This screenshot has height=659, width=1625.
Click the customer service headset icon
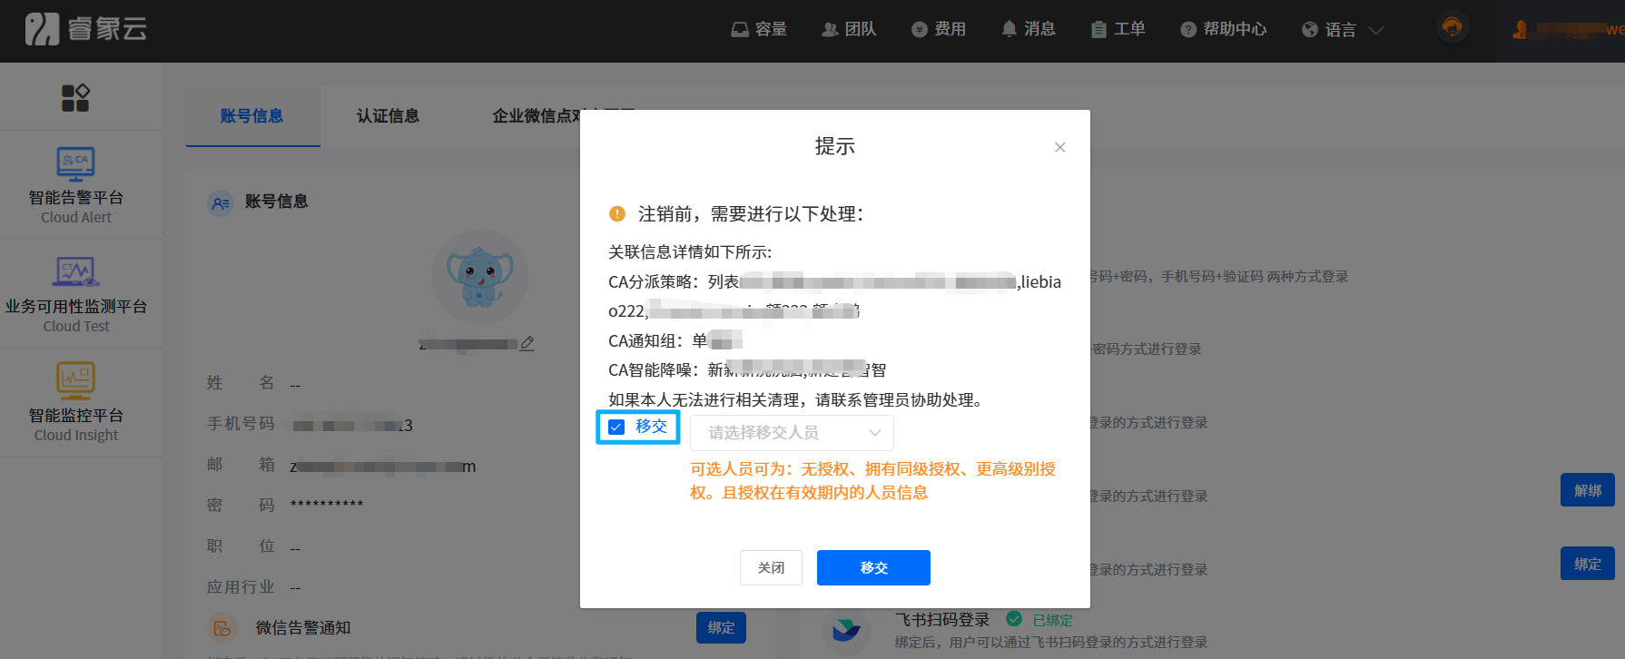click(1452, 27)
